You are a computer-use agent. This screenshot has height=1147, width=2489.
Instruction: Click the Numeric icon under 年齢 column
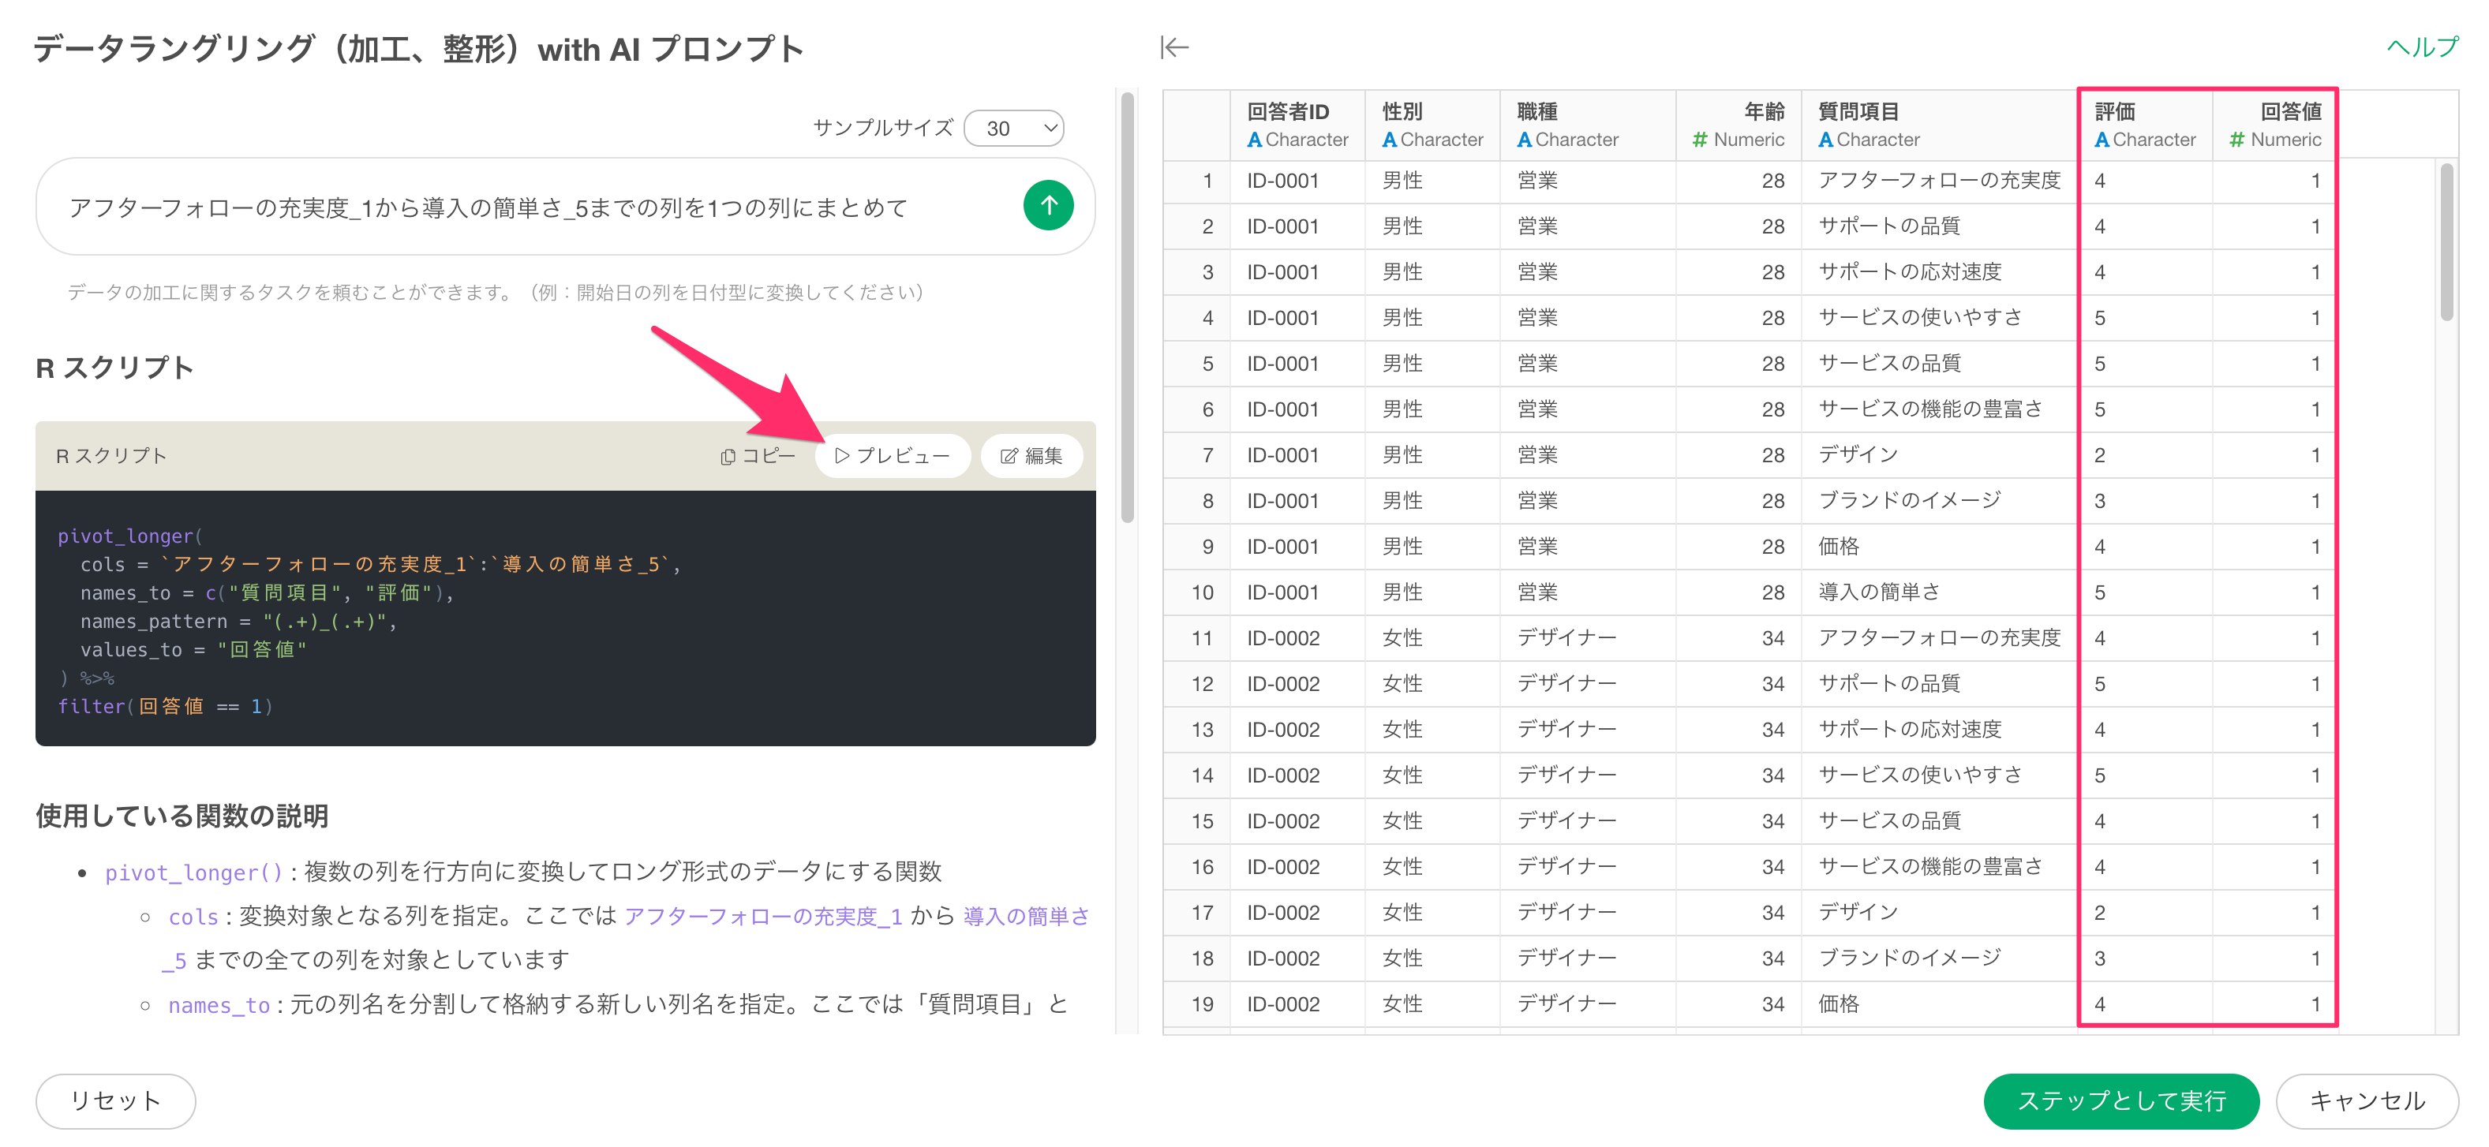click(x=1700, y=140)
